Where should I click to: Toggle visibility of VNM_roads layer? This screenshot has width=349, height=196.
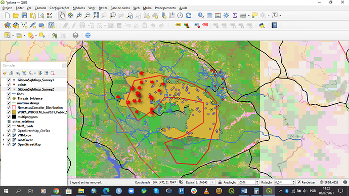pos(9,126)
